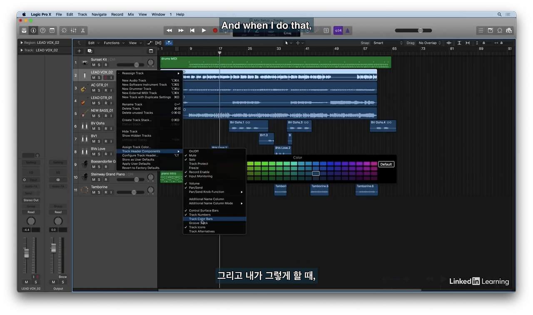Open Additional Name Column Mode submenu
Image resolution: width=533 pixels, height=315 pixels.
point(214,203)
